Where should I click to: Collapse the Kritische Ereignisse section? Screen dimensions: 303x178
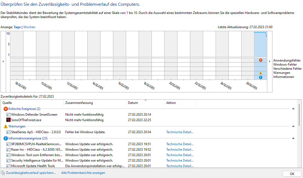tap(293, 109)
